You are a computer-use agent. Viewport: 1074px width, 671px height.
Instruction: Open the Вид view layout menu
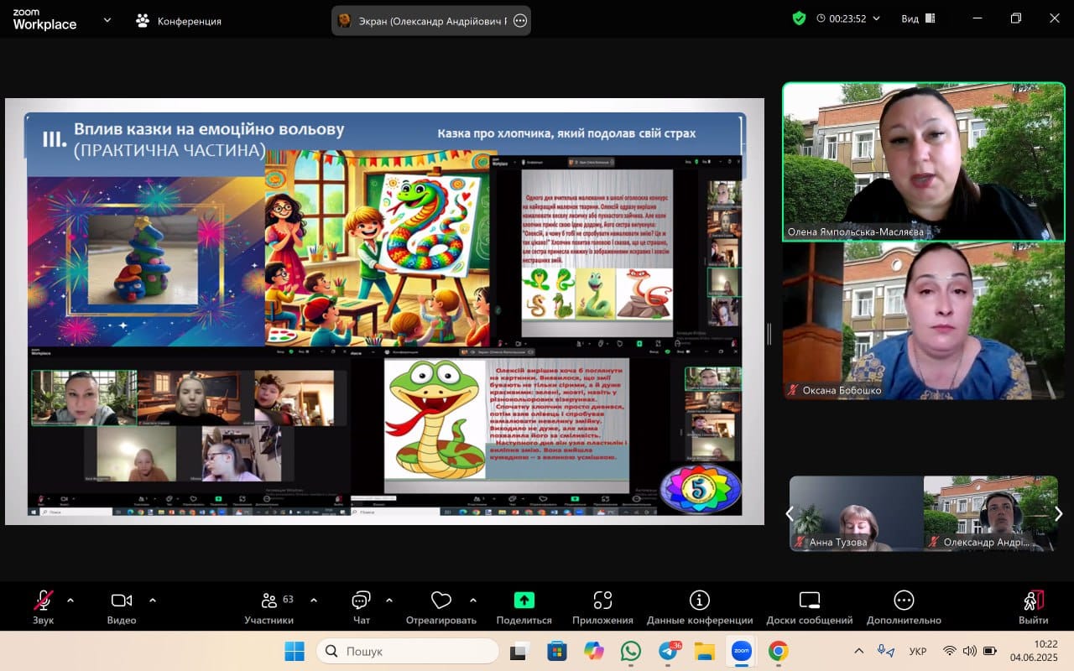point(918,18)
